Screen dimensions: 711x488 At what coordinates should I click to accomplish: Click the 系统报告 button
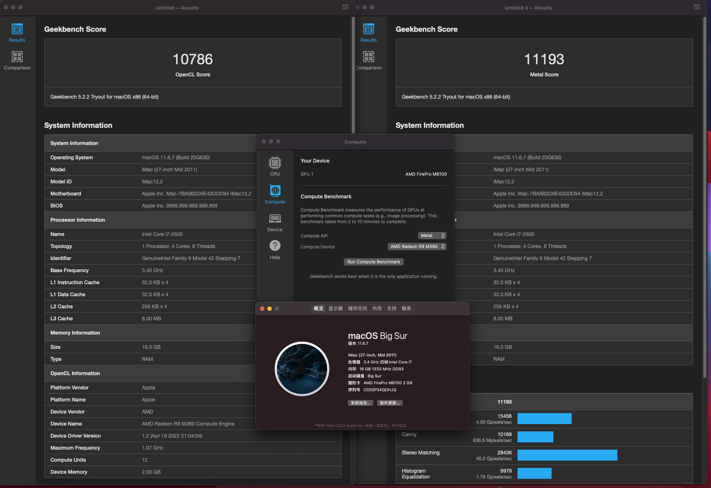click(360, 403)
